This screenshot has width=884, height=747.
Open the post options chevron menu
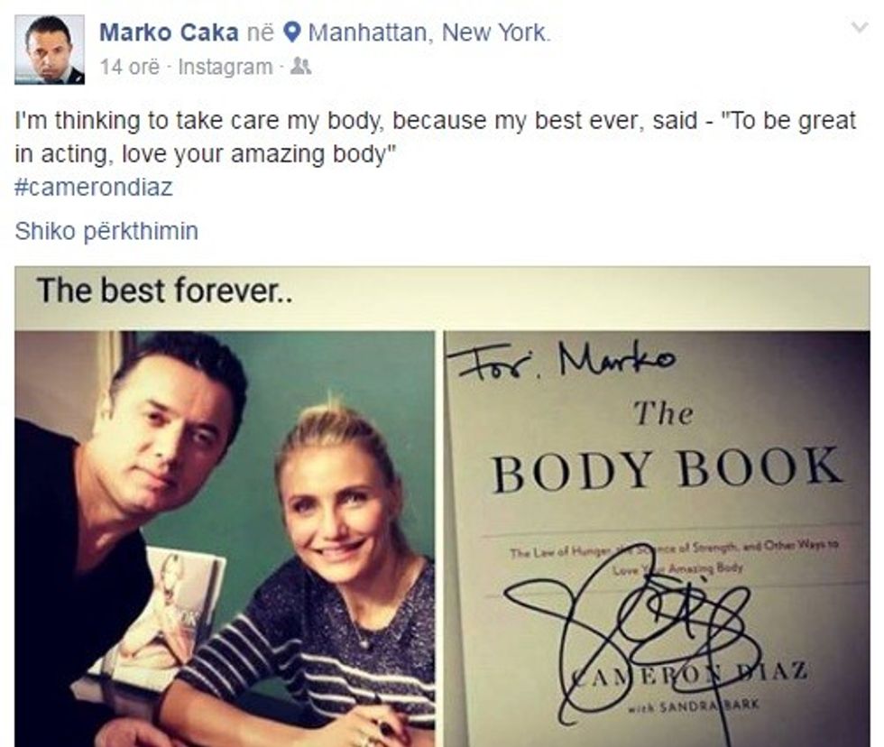tap(859, 27)
